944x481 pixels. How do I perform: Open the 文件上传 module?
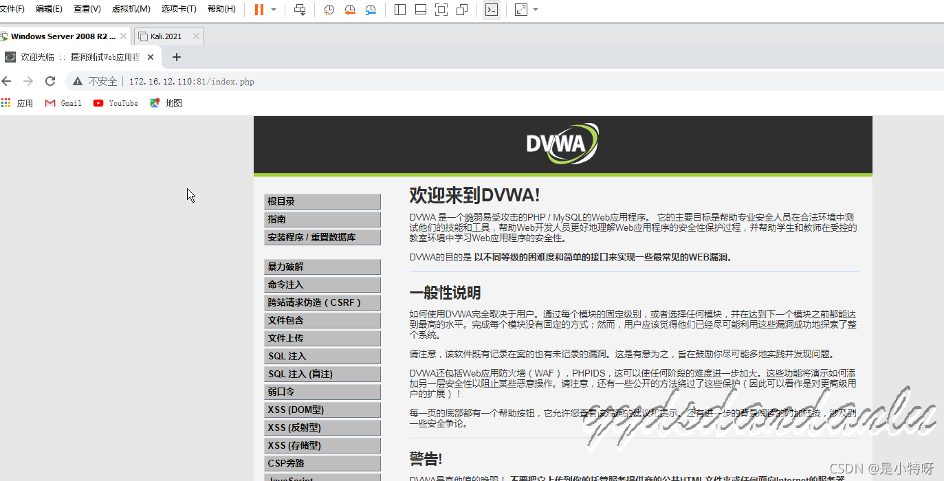[322, 338]
